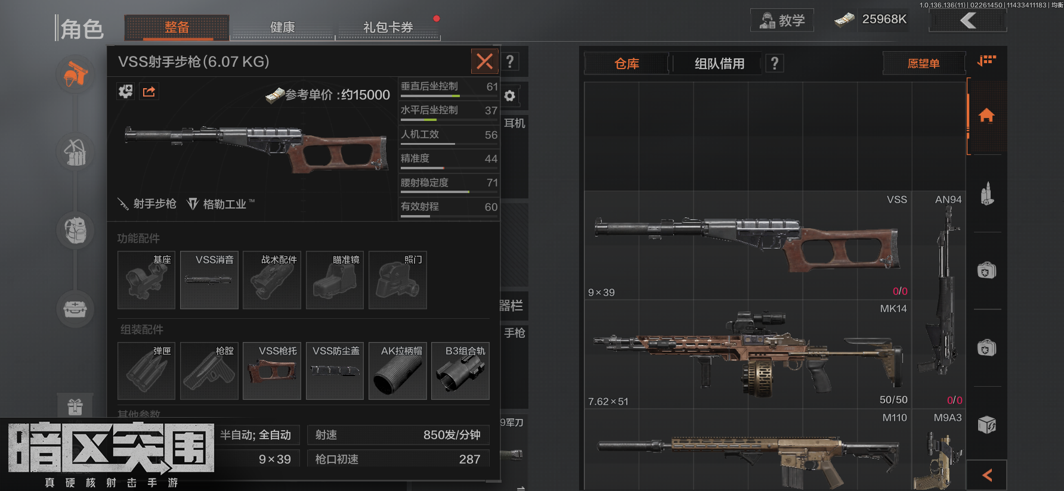Share the VSS rifle details
Viewport: 1064px width, 491px height.
click(x=149, y=91)
